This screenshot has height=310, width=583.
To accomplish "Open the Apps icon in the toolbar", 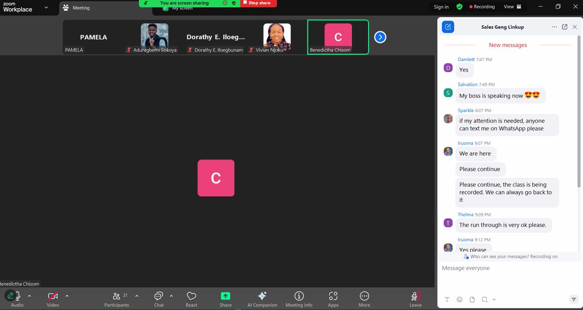I will [x=333, y=296].
